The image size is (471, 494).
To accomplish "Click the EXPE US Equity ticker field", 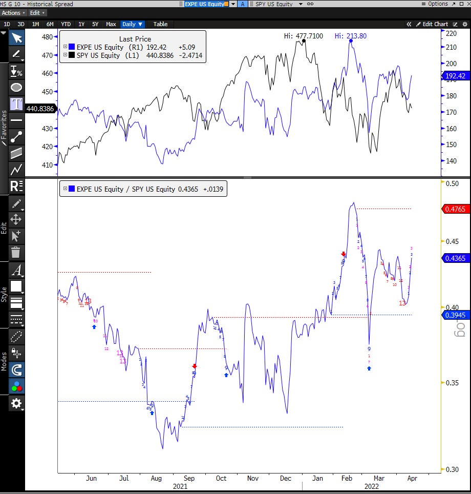I will coord(206,4).
